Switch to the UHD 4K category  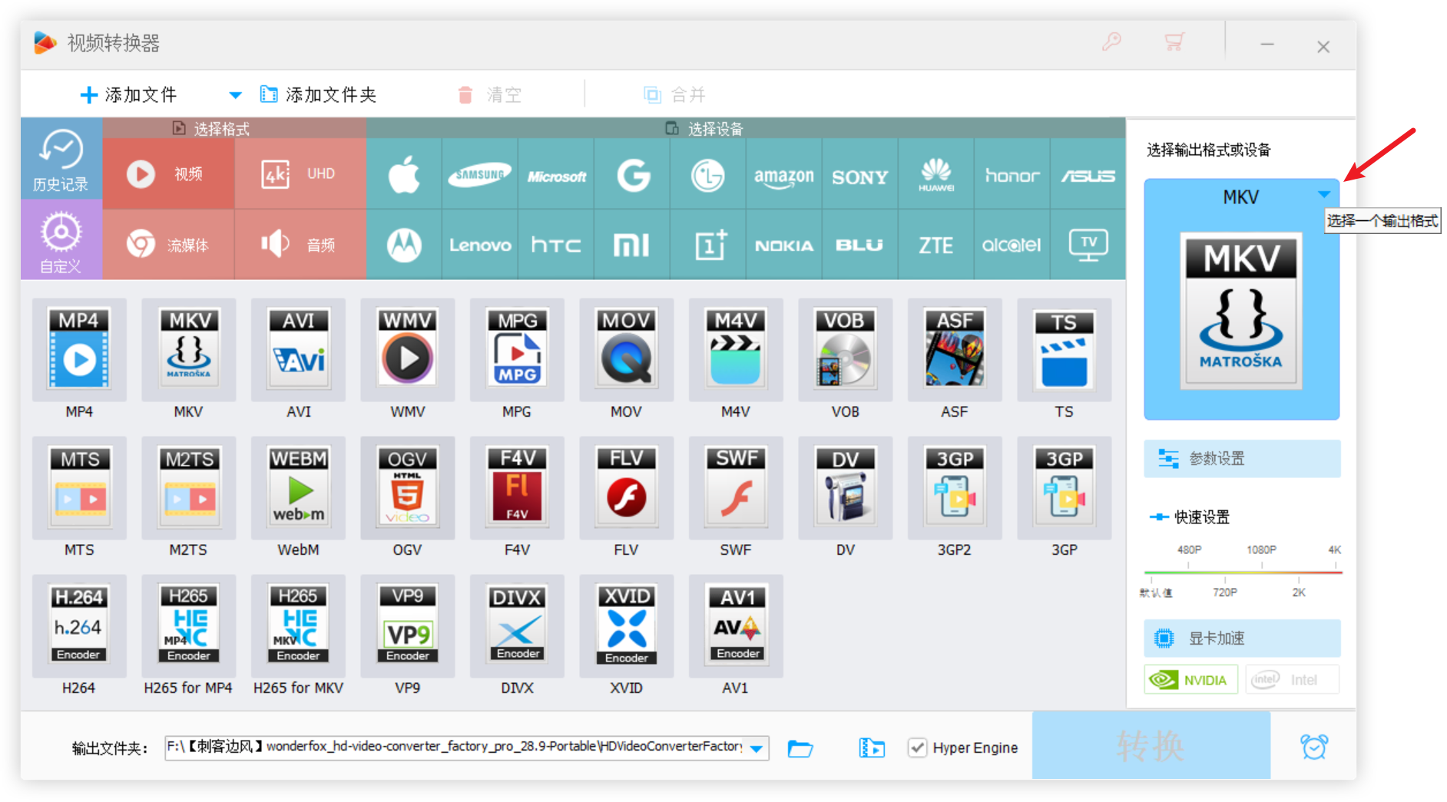pos(300,174)
